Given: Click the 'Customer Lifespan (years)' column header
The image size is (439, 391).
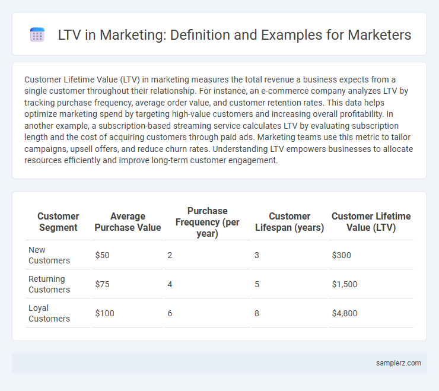Looking at the screenshot, I should pos(290,222).
